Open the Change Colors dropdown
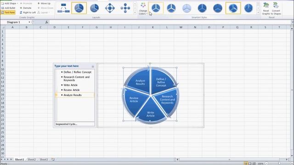This screenshot has width=294, height=165. click(143, 9)
